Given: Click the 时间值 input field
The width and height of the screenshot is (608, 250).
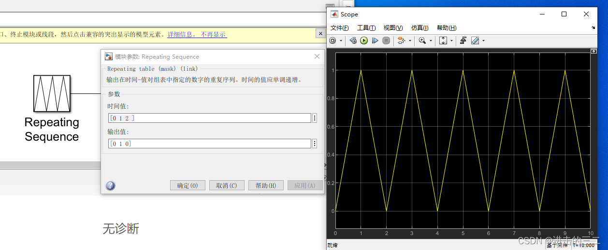Looking at the screenshot, I should point(209,118).
